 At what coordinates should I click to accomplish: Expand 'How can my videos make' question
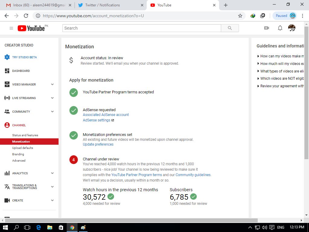point(281,56)
